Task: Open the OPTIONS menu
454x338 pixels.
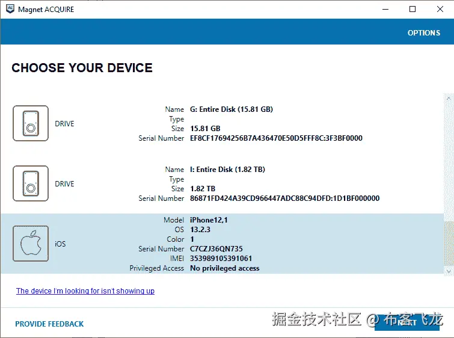Action: (x=424, y=32)
